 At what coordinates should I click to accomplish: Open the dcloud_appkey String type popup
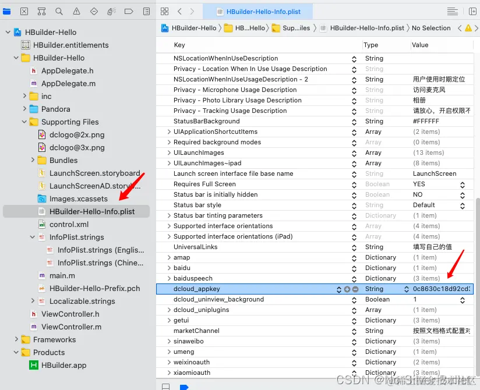click(407, 289)
